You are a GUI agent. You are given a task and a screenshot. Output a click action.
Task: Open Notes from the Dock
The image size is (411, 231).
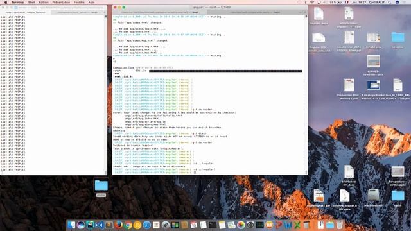(x=222, y=225)
